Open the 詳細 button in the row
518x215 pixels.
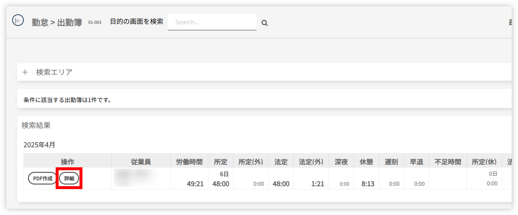coord(69,178)
